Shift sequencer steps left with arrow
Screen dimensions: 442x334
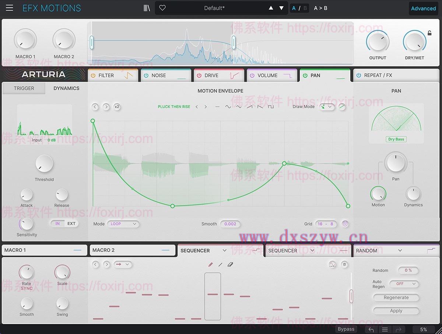pos(96,264)
